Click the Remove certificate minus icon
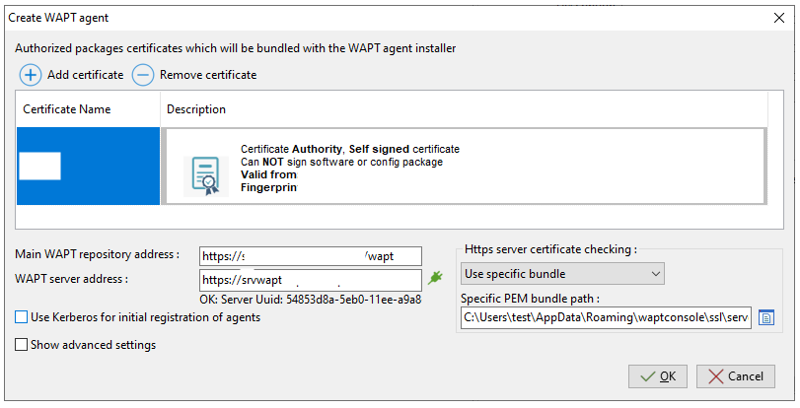Image resolution: width=800 pixels, height=408 pixels. point(143,75)
